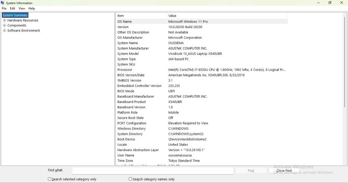The image size is (348, 183).
Task: Select the PCR7 Configuration row label
Action: click(x=131, y=123)
